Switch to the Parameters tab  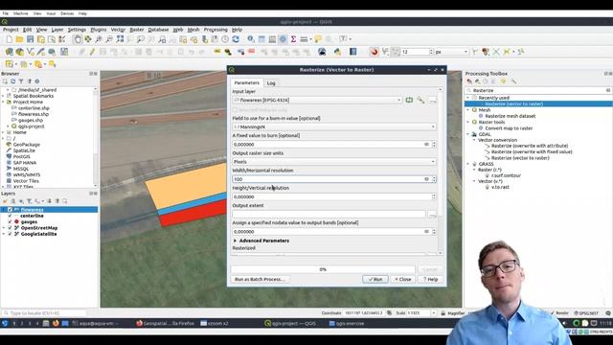coord(247,83)
